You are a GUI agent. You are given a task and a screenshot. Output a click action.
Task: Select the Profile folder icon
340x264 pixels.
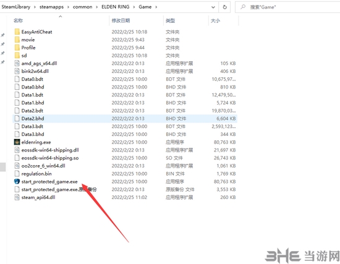pos(17,48)
